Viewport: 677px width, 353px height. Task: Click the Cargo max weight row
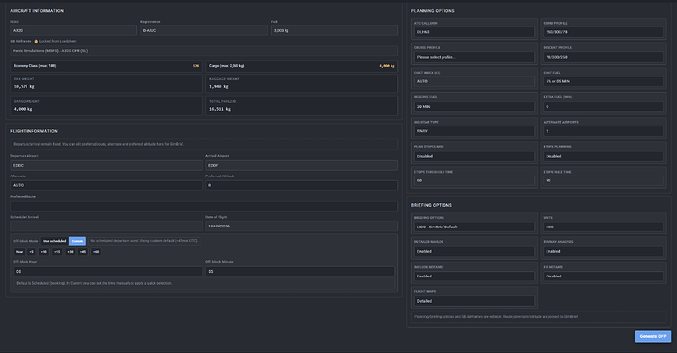pyautogui.click(x=301, y=66)
